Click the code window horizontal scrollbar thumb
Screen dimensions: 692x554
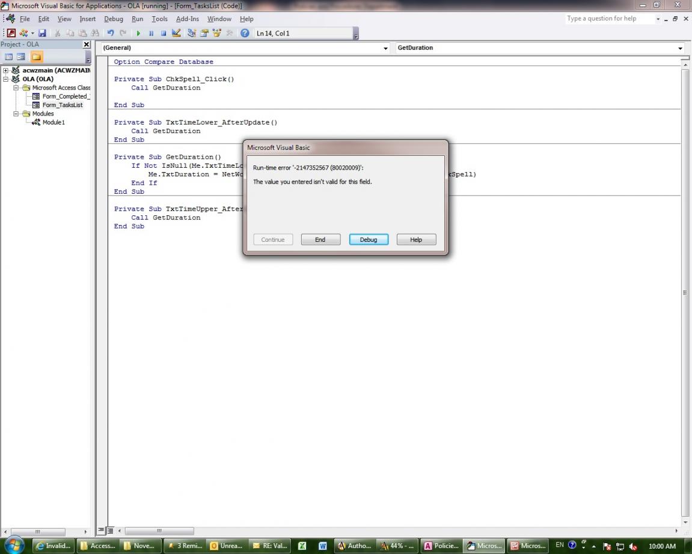coord(159,531)
